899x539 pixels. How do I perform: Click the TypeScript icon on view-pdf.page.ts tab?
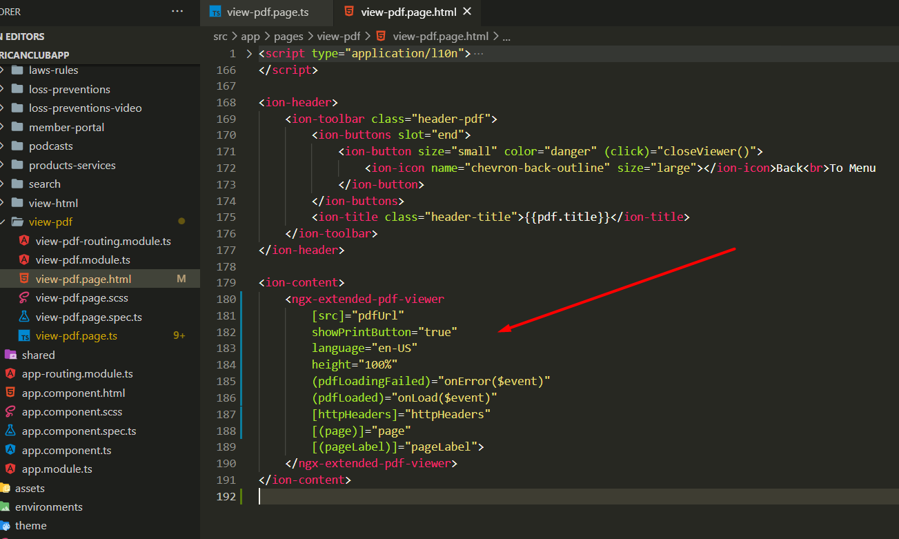click(x=216, y=12)
